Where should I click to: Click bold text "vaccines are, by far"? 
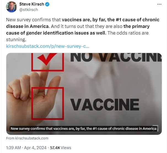coord(84,20)
